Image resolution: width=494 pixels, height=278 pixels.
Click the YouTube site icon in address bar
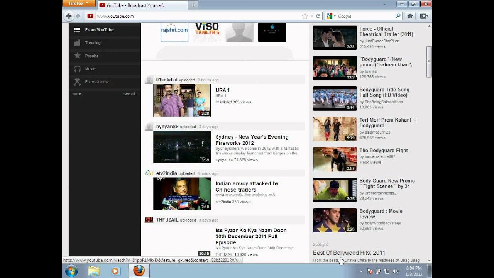[x=90, y=16]
